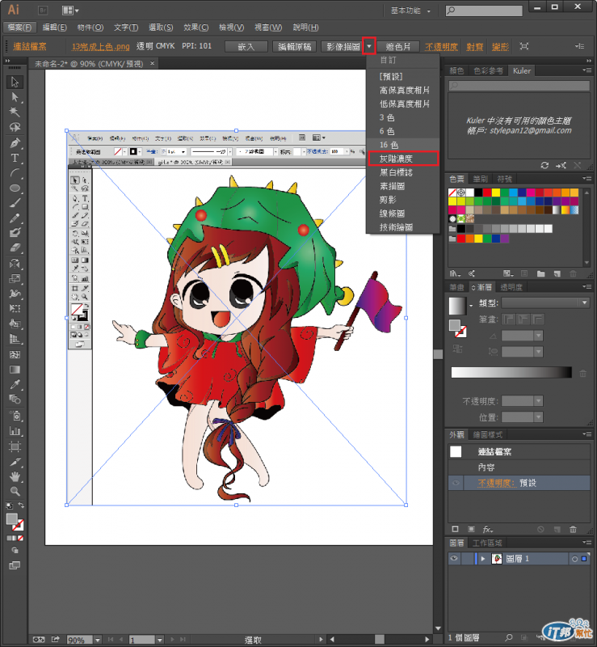Select the Eraser tool
The image size is (597, 647).
[x=15, y=247]
